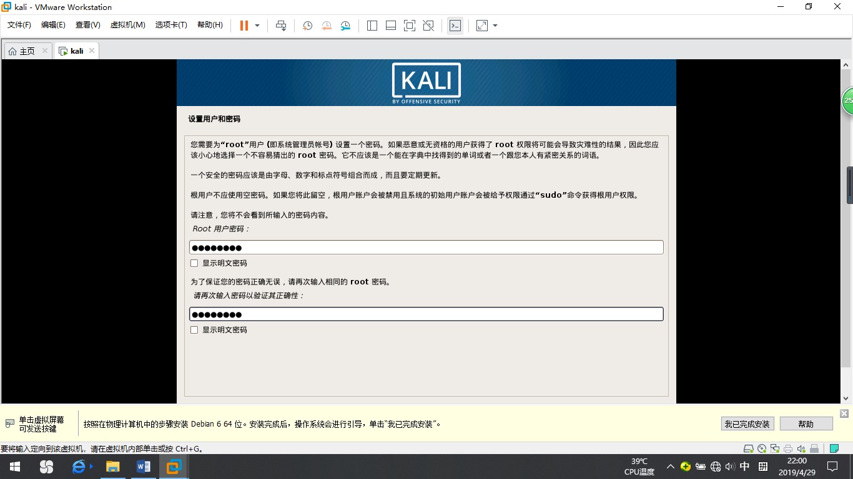The height and width of the screenshot is (479, 853).
Task: Close the 主页 tab
Action: (x=45, y=51)
